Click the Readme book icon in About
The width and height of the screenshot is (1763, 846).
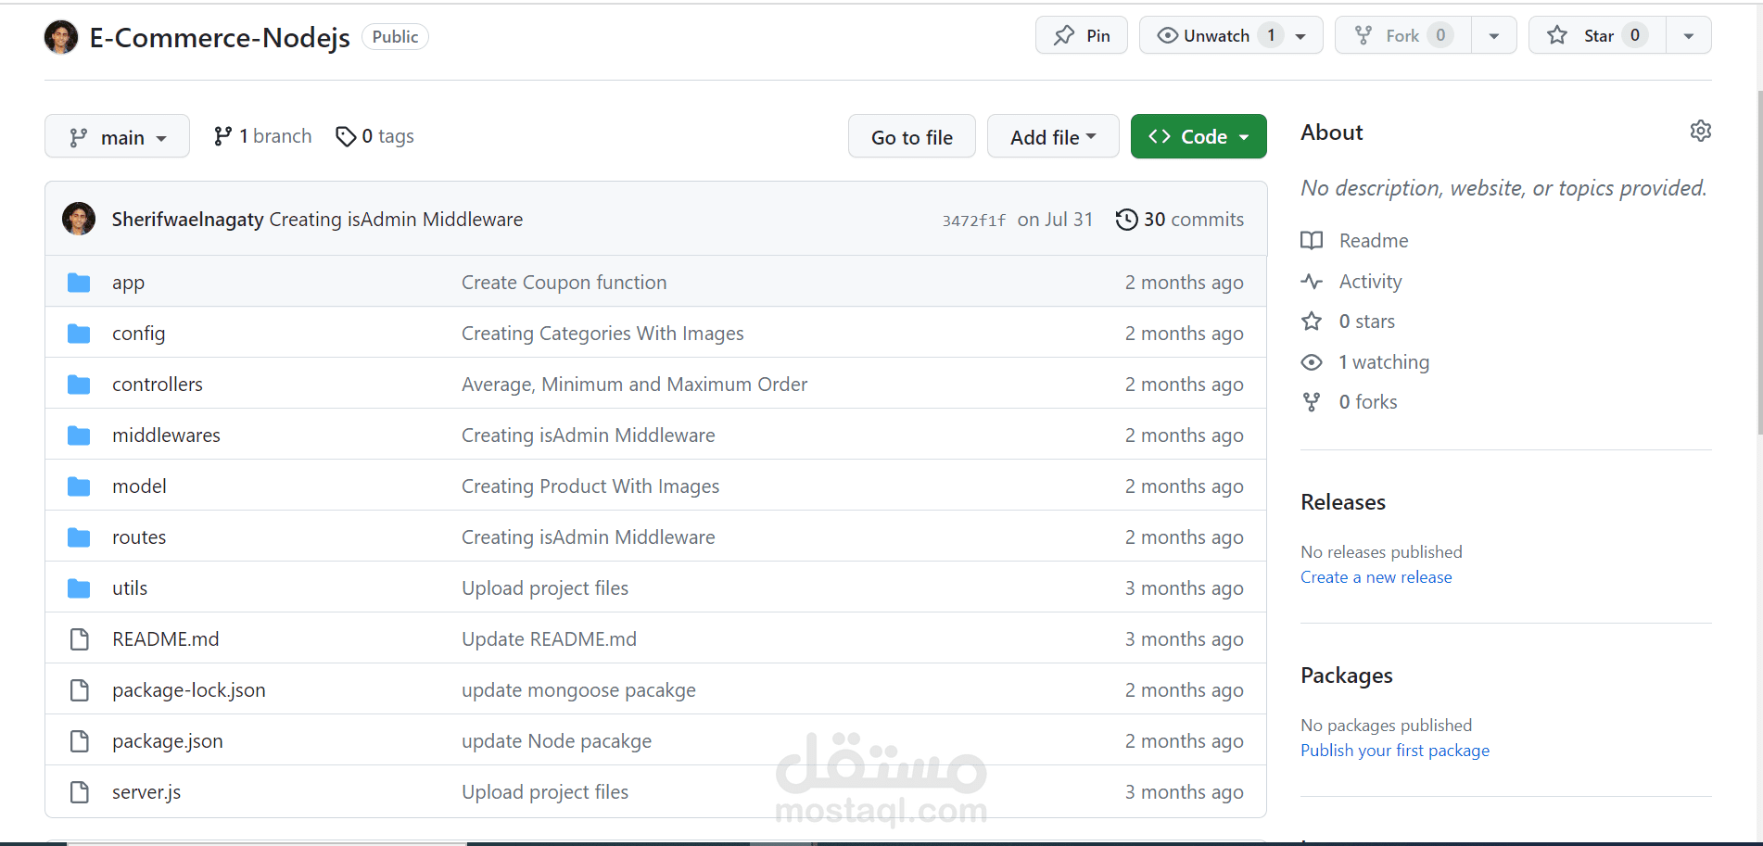tap(1312, 241)
